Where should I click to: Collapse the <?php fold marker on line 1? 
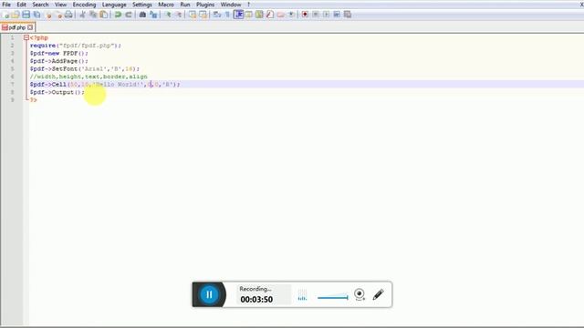(26, 37)
